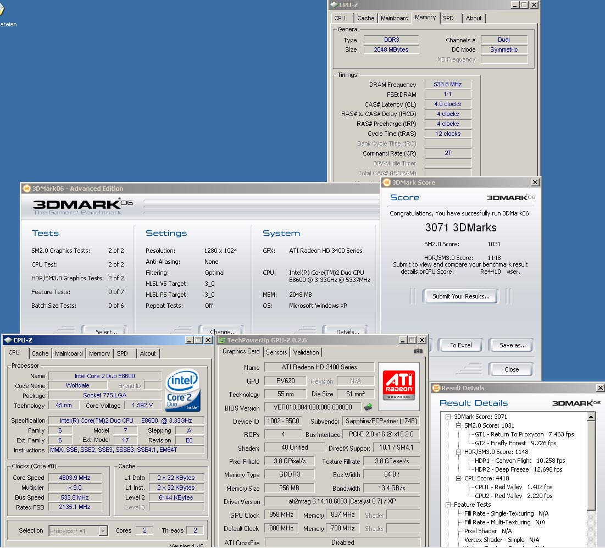Image resolution: width=605 pixels, height=548 pixels.
Task: Open Memory tab in lower CPU-Z
Action: [x=99, y=353]
